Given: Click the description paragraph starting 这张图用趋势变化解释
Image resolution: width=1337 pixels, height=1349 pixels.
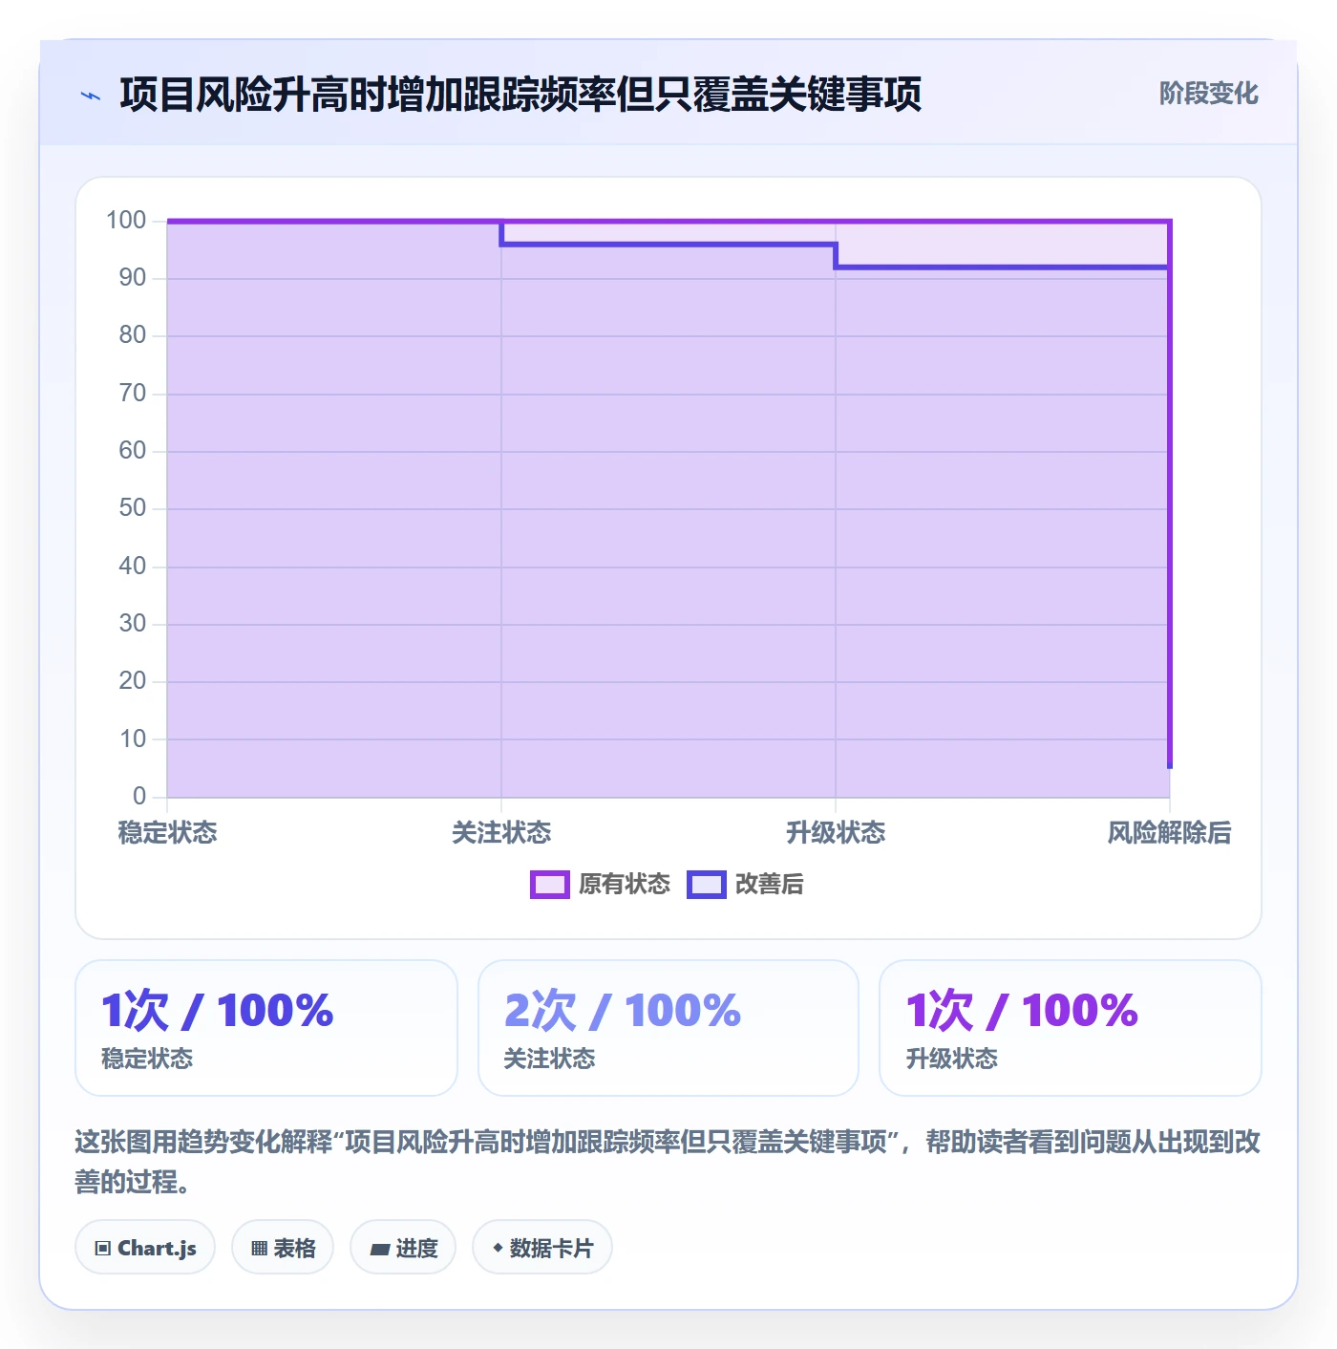Looking at the screenshot, I should 668,1162.
